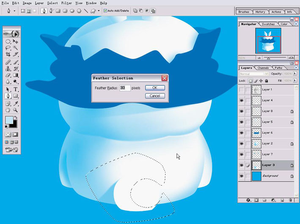Toggle Lock transparent pixels
Viewport: 300px width, 224px height.
coord(250,81)
